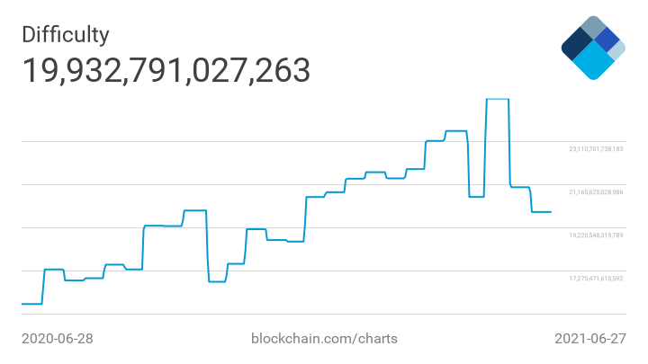Click the large value 19,932,791,027,263
Viewport: 648px width, 364px height.
click(x=166, y=70)
